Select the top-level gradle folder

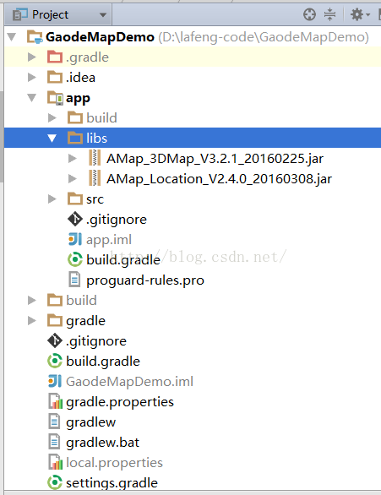click(85, 321)
